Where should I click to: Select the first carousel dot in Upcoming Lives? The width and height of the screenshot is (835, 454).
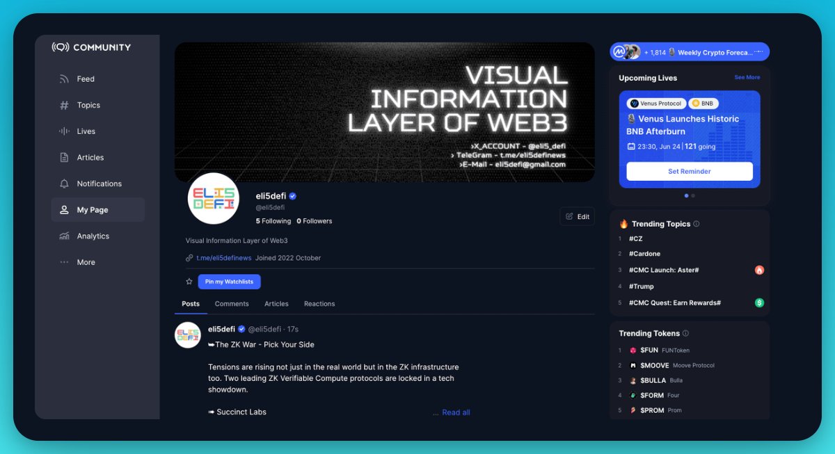click(x=687, y=196)
